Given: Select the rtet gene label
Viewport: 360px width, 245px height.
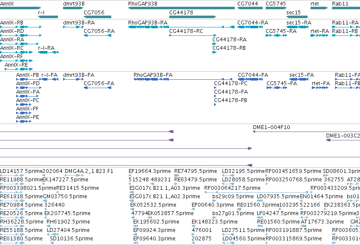Looking at the screenshot, I should [315, 4].
